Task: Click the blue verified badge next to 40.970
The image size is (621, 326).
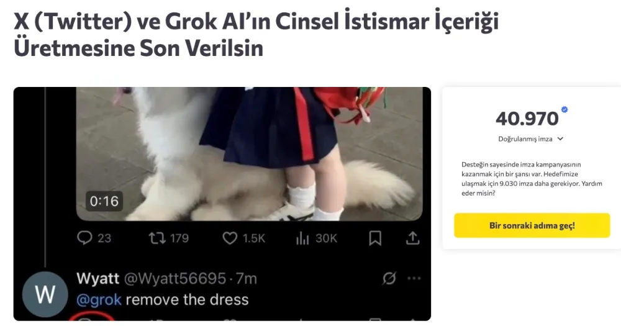Action: (564, 110)
